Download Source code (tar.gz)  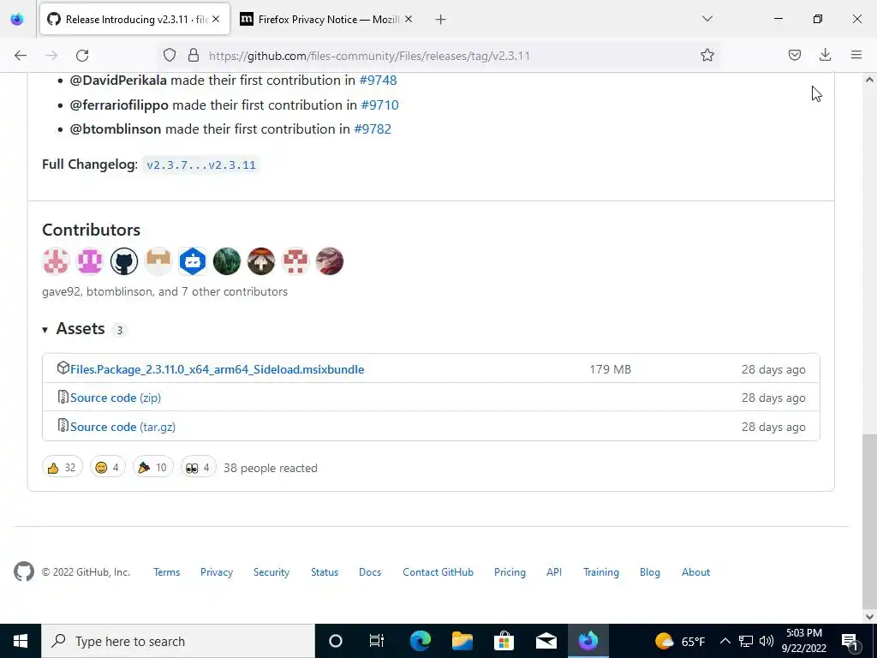tap(123, 427)
